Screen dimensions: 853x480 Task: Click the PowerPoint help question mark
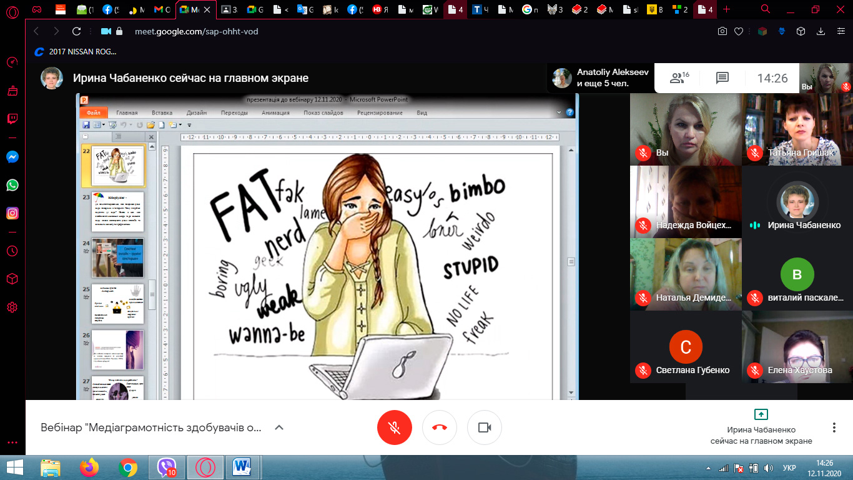click(x=569, y=113)
